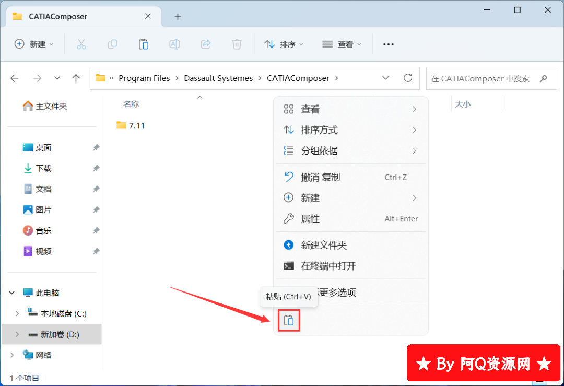Choose 在终端中打开 in context menu
The width and height of the screenshot is (564, 386).
pos(351,266)
